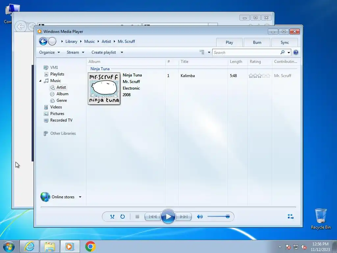Click the Online stores globe icon

pos(45,197)
